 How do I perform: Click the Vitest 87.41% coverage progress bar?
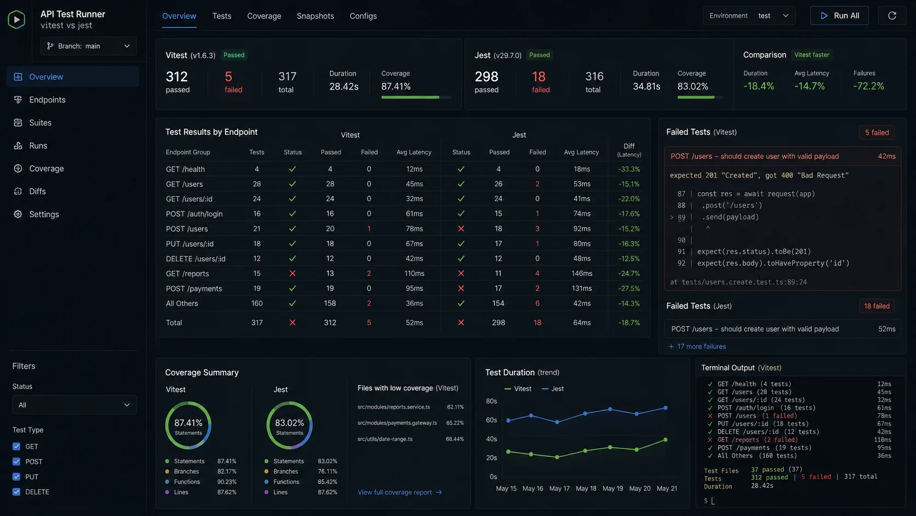[x=416, y=97]
